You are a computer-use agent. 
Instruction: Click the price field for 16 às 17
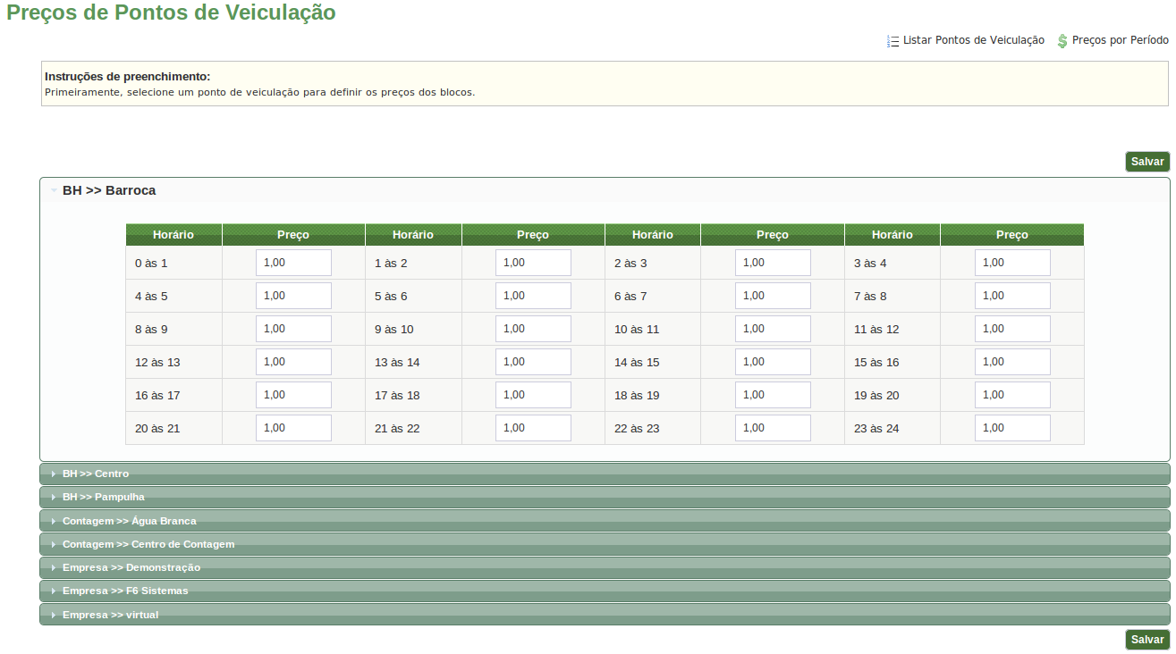pyautogui.click(x=293, y=395)
